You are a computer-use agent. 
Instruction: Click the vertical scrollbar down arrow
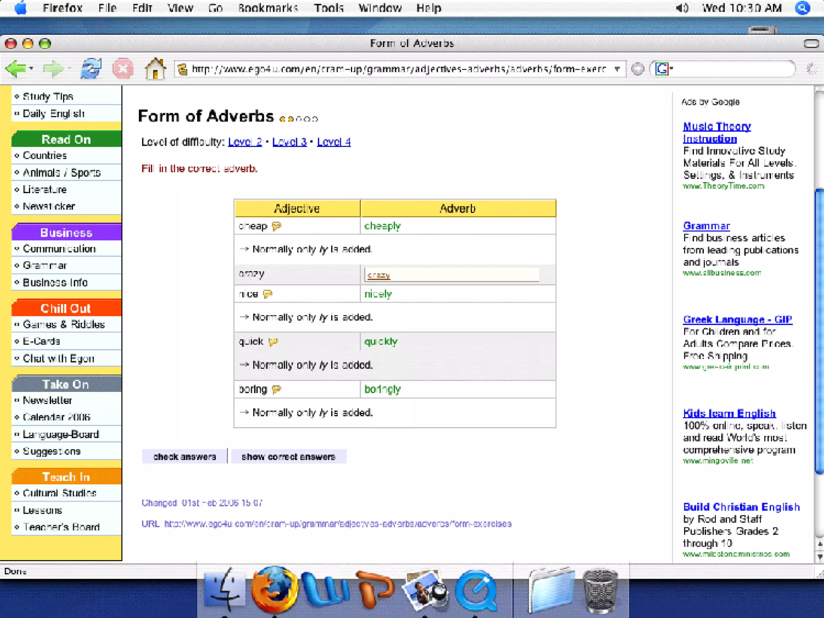pyautogui.click(x=820, y=557)
